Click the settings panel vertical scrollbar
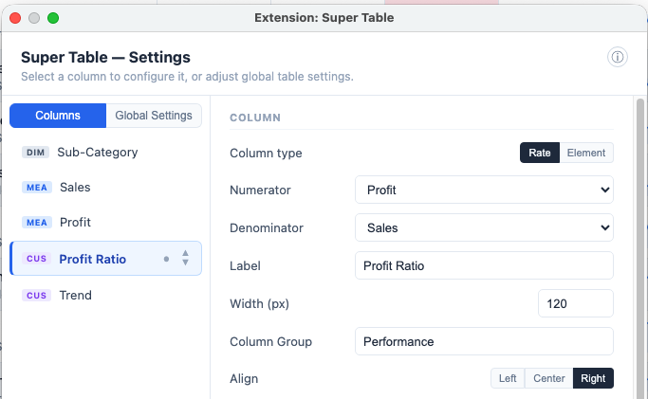 click(x=640, y=248)
